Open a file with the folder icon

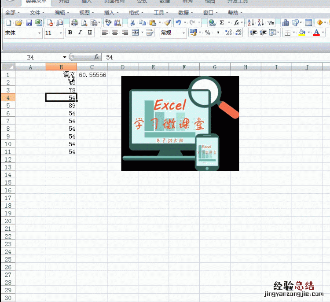(x=18, y=22)
